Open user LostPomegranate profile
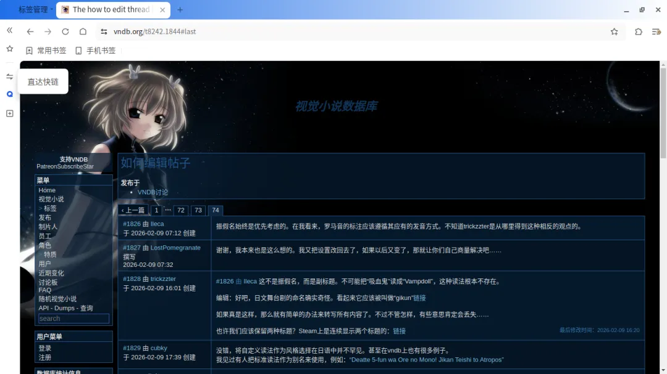 pos(175,248)
